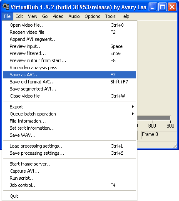179x201 pixels.
Task: Open the Video menu
Action: pos(58,16)
